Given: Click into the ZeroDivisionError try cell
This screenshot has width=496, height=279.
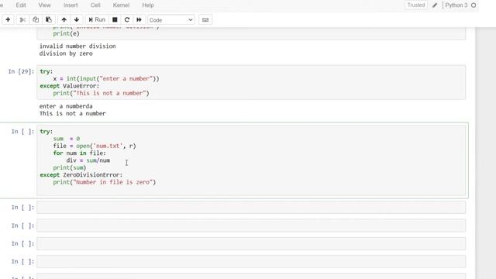Looking at the screenshot, I should point(251,160).
